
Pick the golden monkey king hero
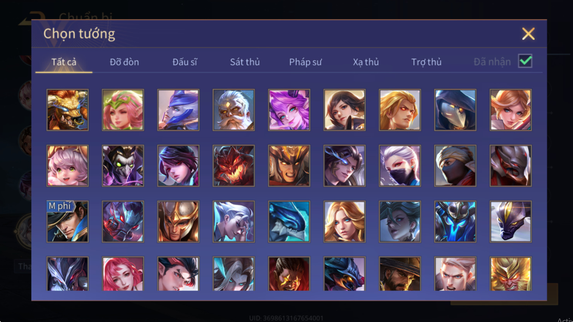[511, 273]
